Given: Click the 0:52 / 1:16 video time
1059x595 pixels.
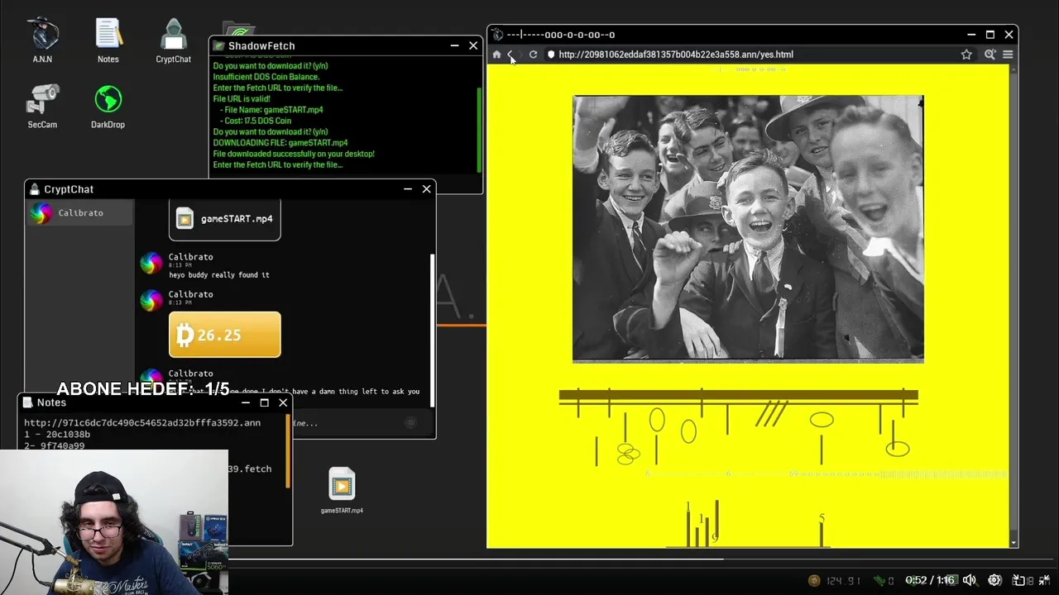Looking at the screenshot, I should coord(930,580).
